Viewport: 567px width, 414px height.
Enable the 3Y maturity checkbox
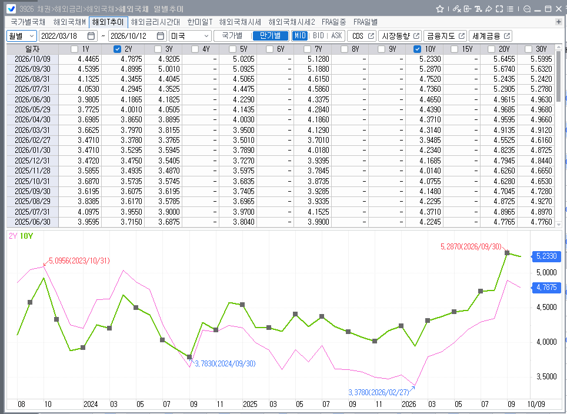click(x=158, y=49)
